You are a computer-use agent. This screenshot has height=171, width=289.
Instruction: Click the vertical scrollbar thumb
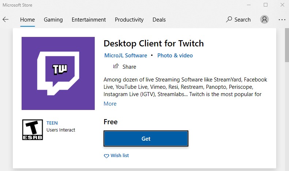pos(287,45)
